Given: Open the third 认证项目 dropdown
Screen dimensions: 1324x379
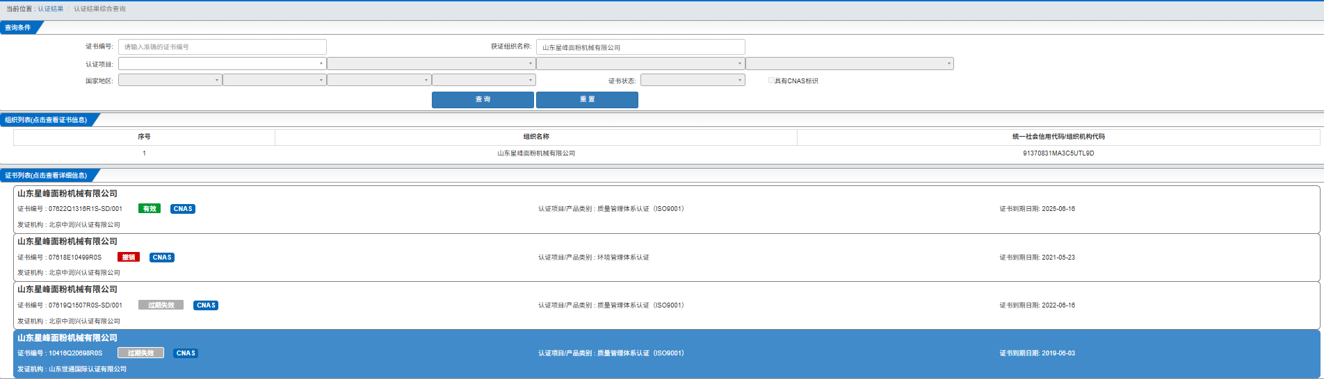Looking at the screenshot, I should click(640, 64).
